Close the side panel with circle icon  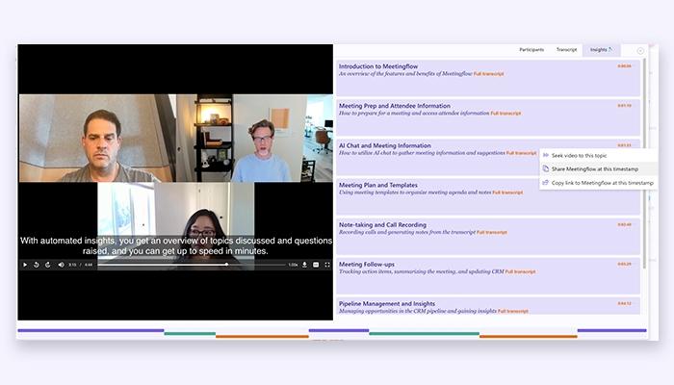[640, 51]
